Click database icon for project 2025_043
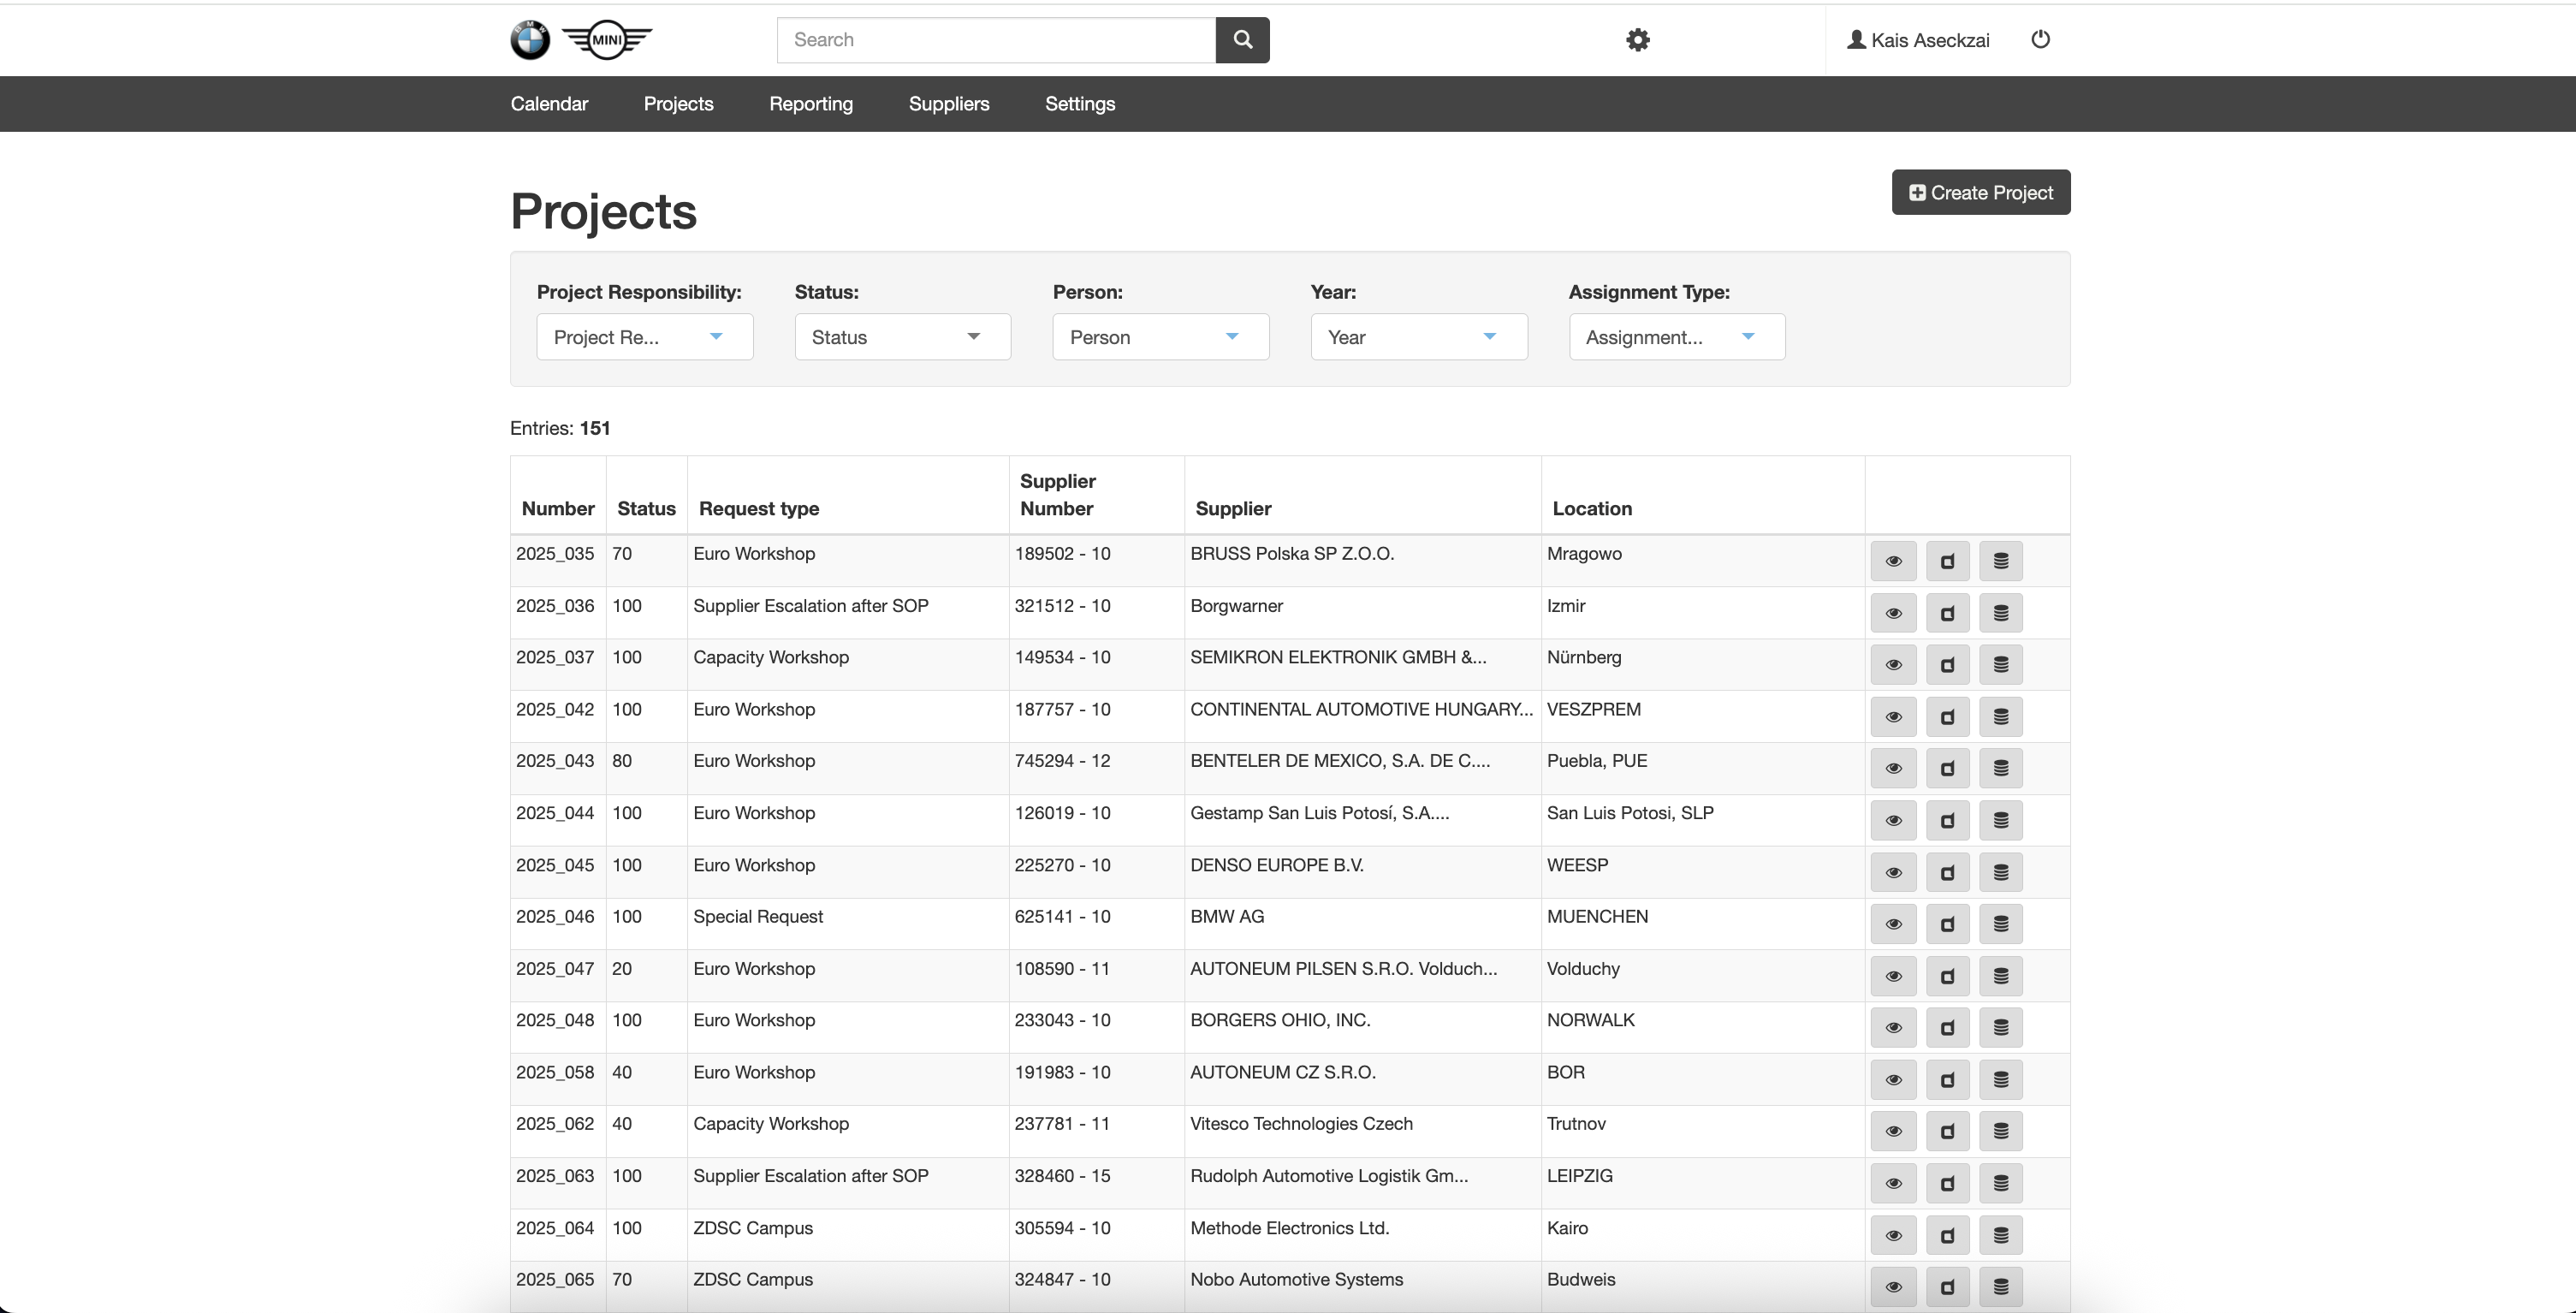This screenshot has width=2576, height=1313. coord(2001,768)
